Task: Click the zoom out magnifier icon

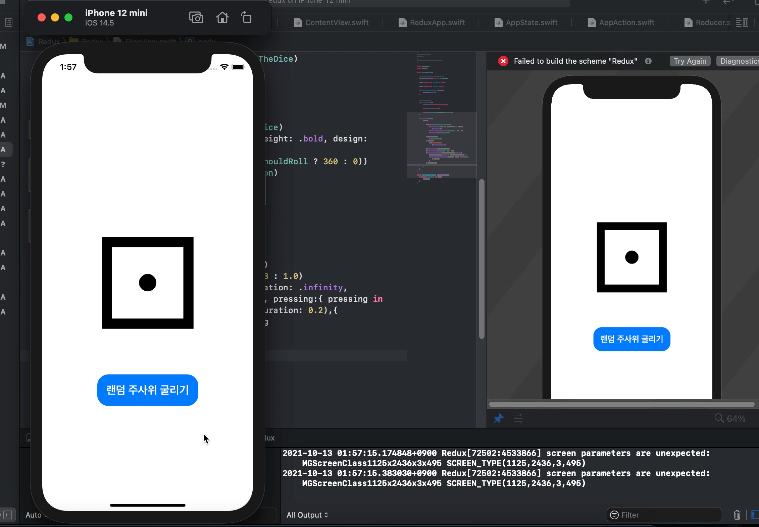Action: (x=719, y=418)
